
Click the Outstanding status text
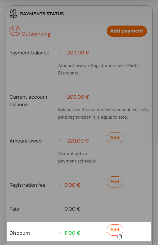click(36, 34)
